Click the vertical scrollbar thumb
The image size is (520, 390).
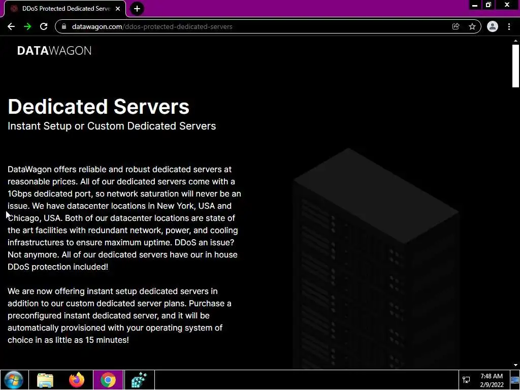515,66
